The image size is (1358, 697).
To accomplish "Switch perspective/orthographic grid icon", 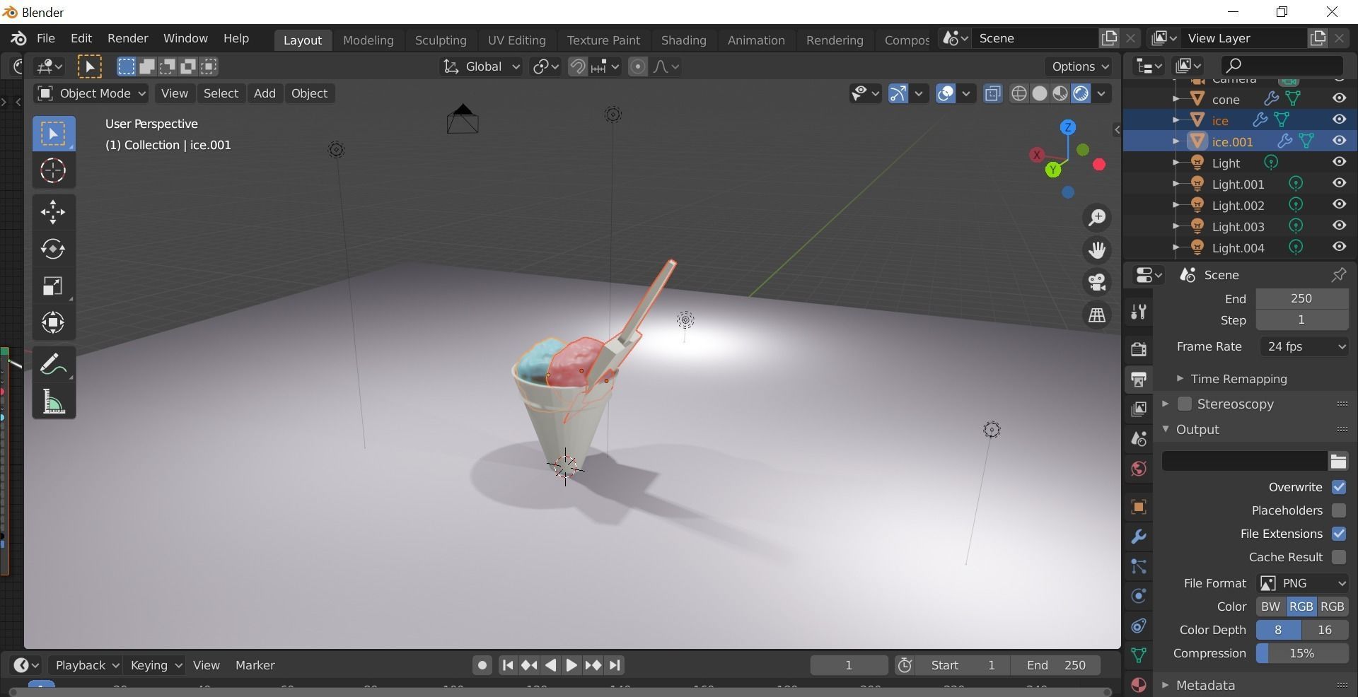I will click(1097, 315).
